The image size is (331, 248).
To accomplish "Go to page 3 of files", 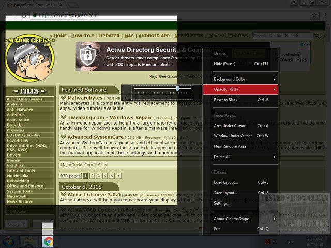I will tap(99, 176).
